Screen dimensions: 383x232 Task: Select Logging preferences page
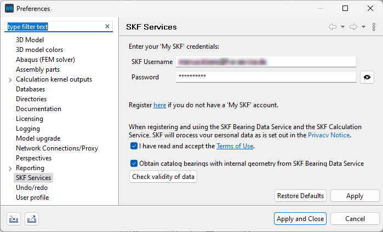pyautogui.click(x=28, y=129)
